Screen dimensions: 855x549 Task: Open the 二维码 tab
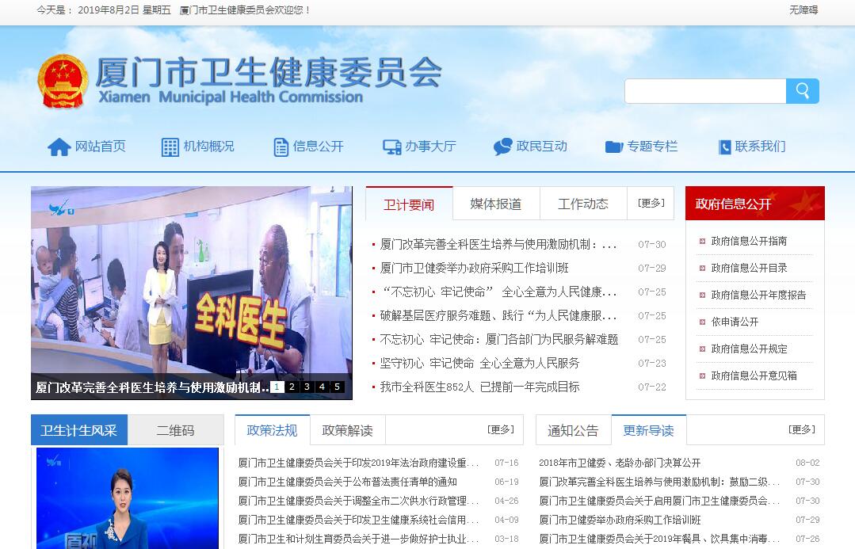[175, 431]
